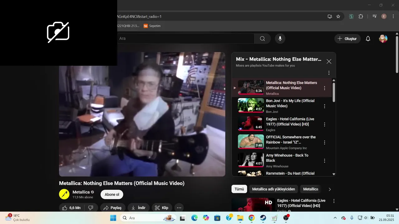Open Chrome media controls icon
Image resolution: width=399 pixels, height=224 pixels.
click(375, 16)
